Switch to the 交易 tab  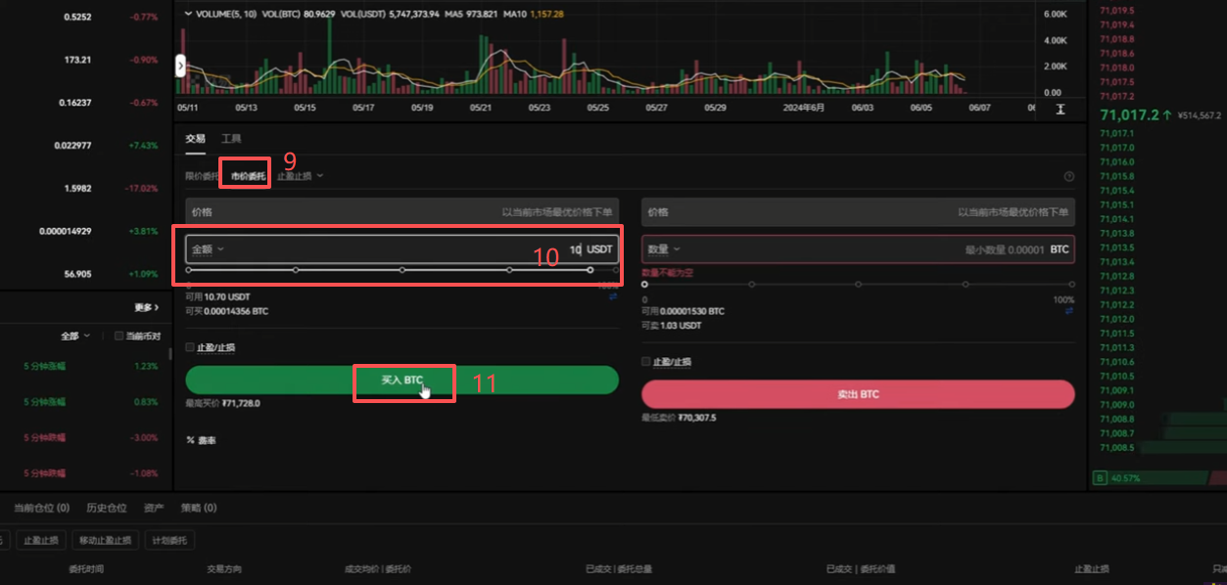tap(195, 139)
